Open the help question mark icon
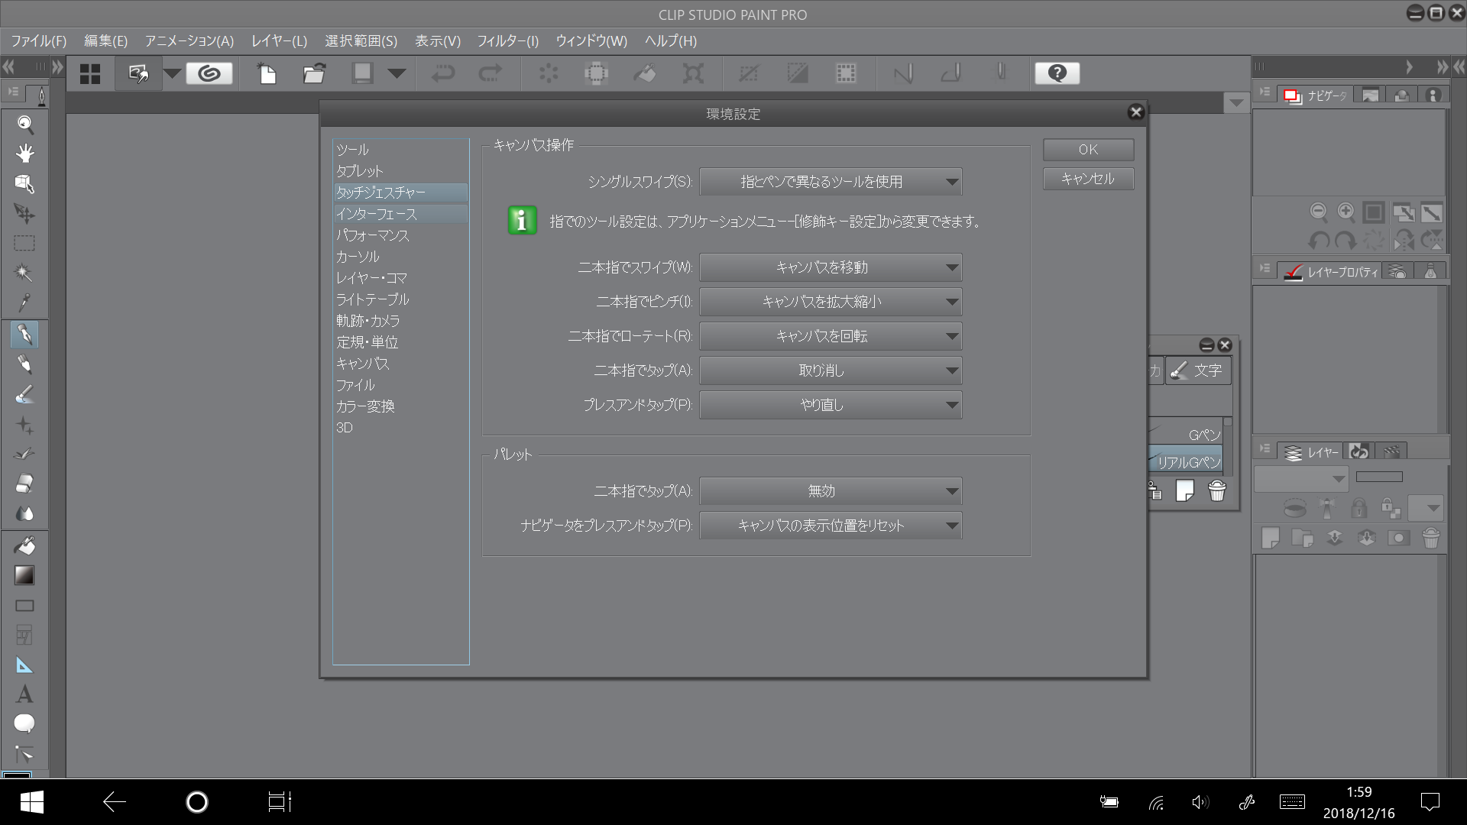 coord(1057,73)
